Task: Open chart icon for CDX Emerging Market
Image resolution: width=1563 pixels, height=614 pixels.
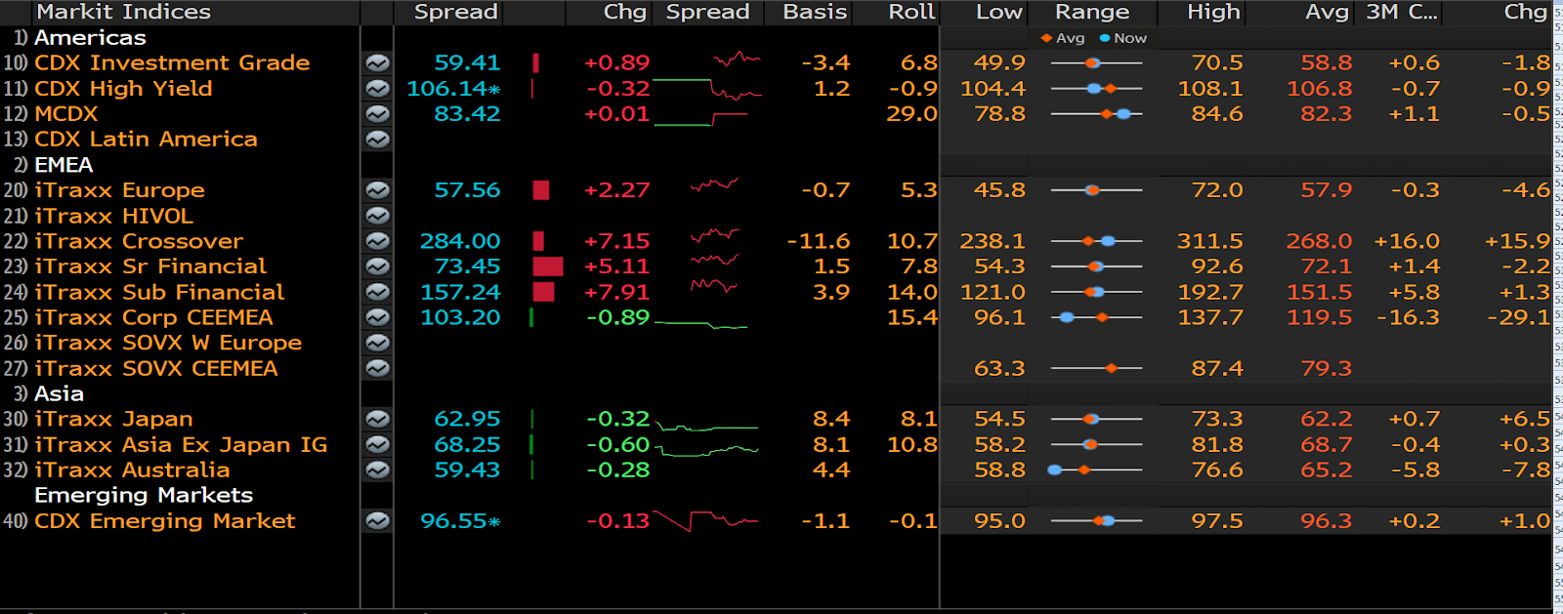Action: [377, 520]
